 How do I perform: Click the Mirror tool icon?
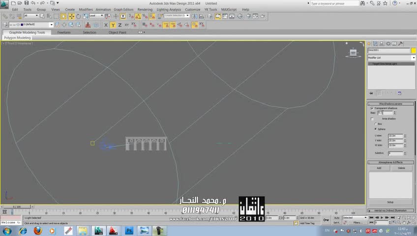point(194,17)
